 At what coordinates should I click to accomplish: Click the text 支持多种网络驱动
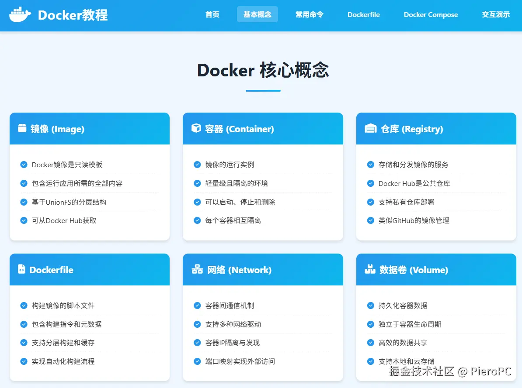pos(233,324)
